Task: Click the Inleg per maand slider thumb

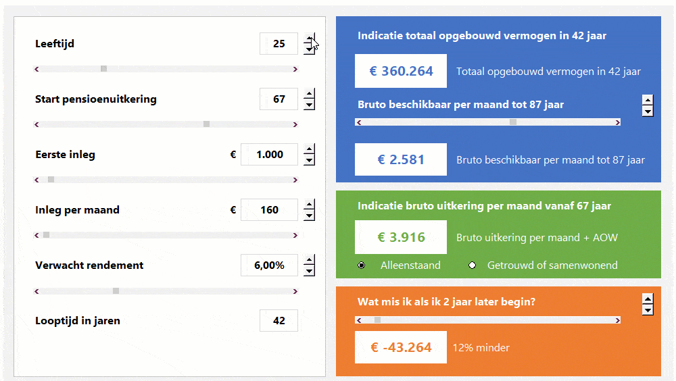Action: (46, 235)
